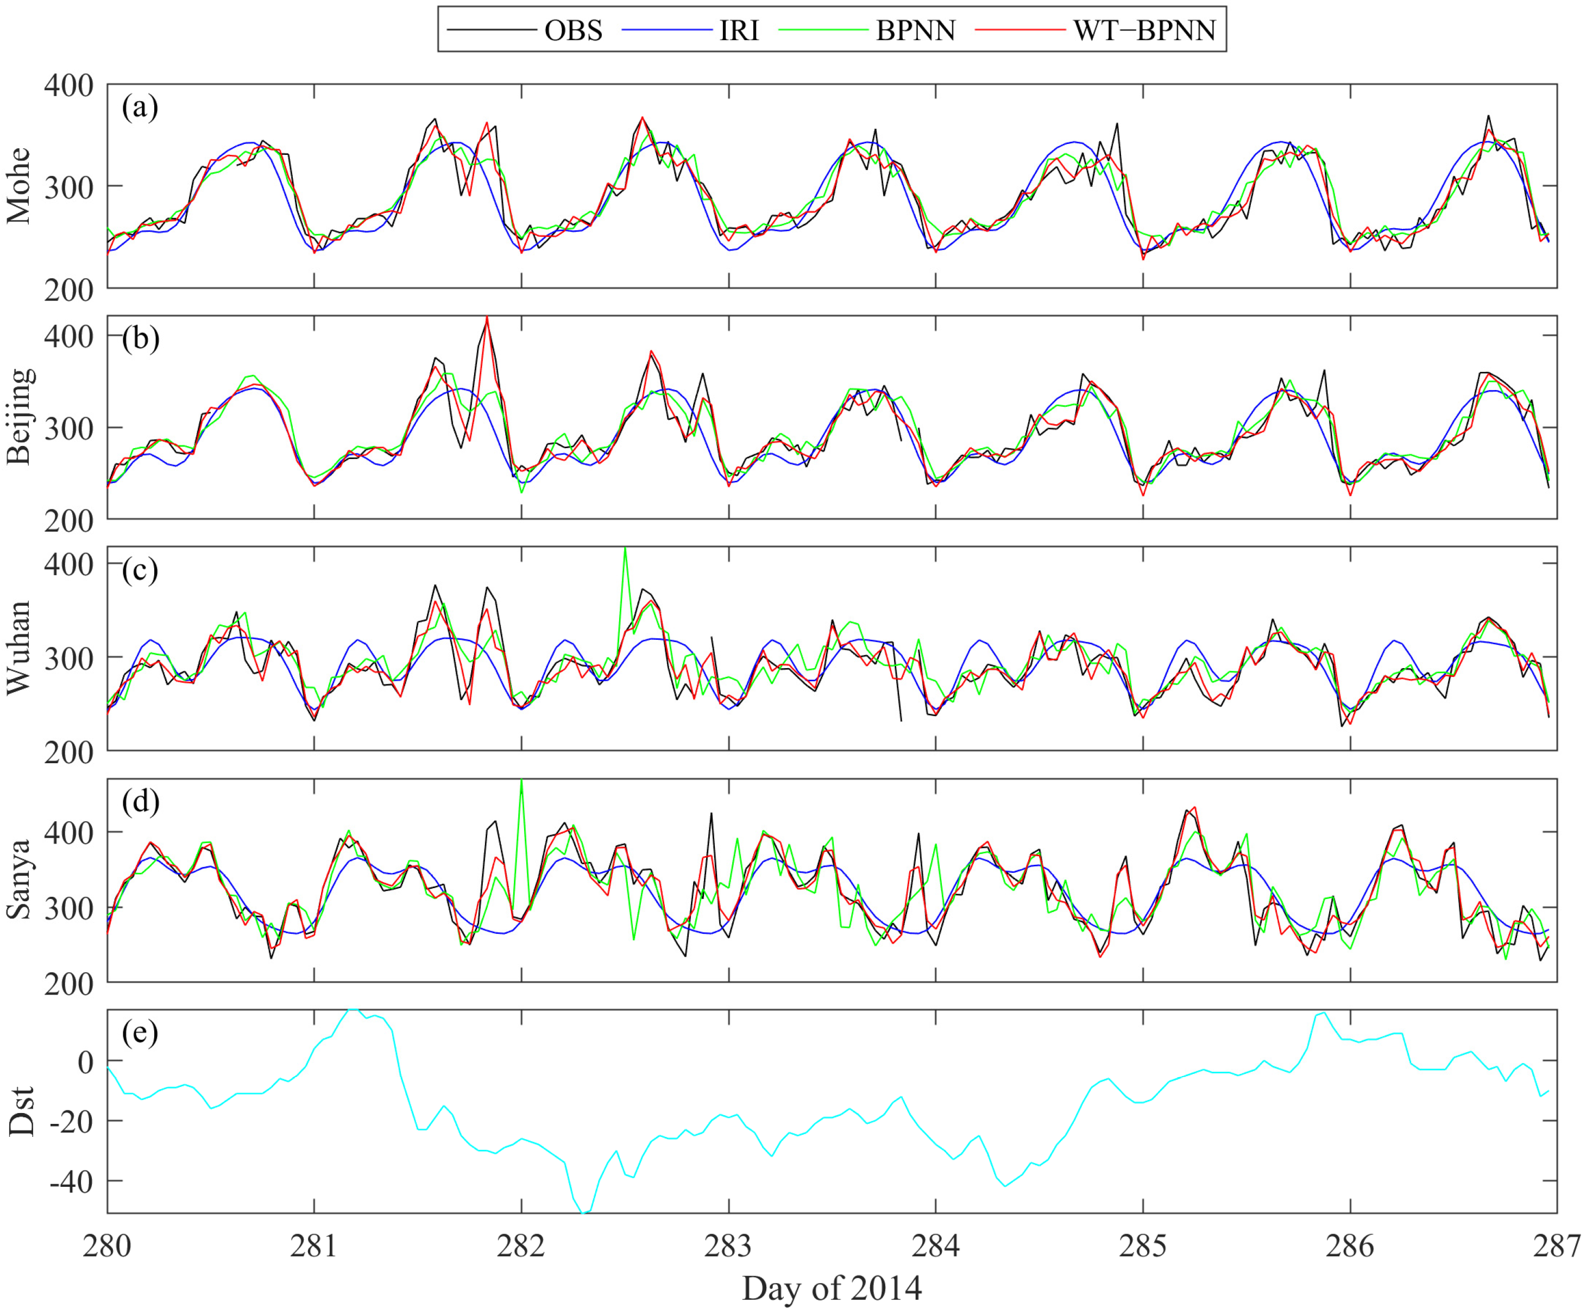
Task: Click the x-axis tick label 280
Action: (x=107, y=1245)
